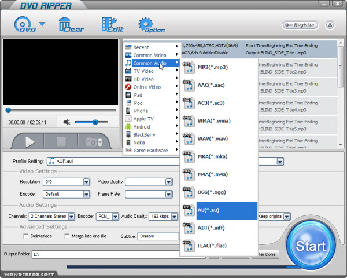Choose the AIFF format icon
This screenshot has width=347, height=278.
(189, 228)
